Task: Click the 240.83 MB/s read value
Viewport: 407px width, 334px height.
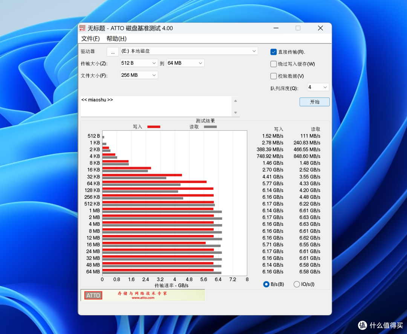Action: pyautogui.click(x=307, y=143)
